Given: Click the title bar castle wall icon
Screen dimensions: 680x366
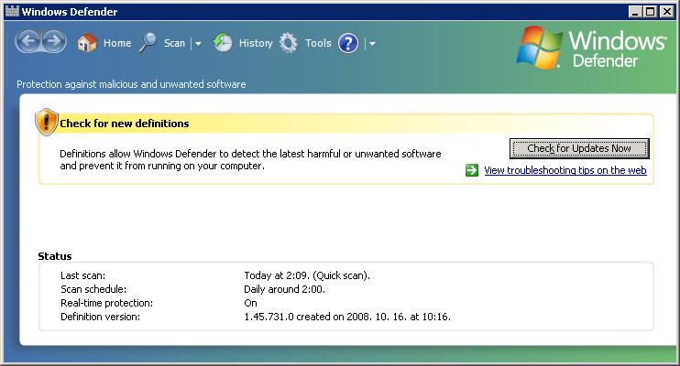Looking at the screenshot, I should [12, 11].
